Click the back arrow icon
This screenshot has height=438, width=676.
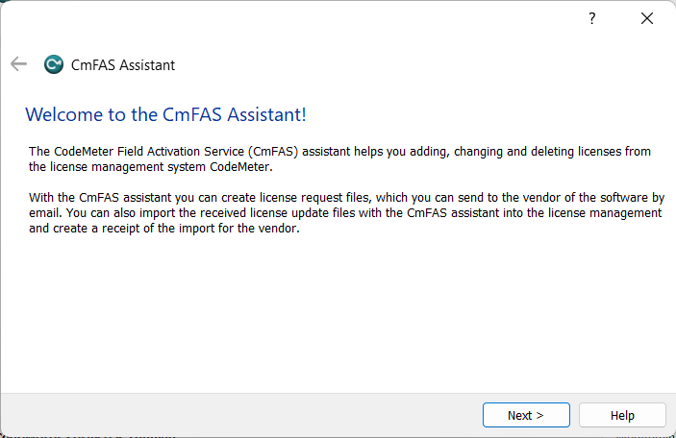(x=18, y=64)
